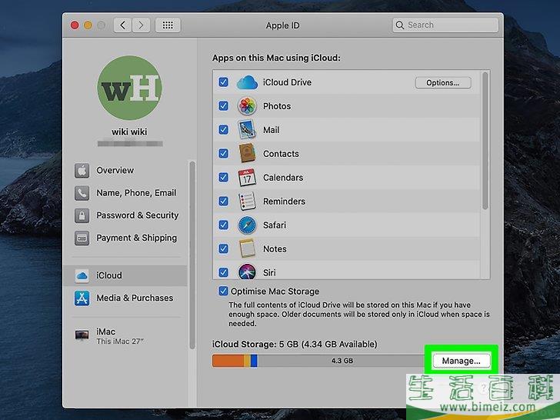Uncheck the Siri checkbox

tap(224, 272)
